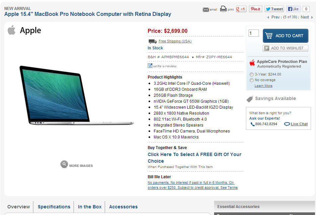The width and height of the screenshot is (316, 215).
Task: Go to Next product in list
Action: (x=306, y=17)
